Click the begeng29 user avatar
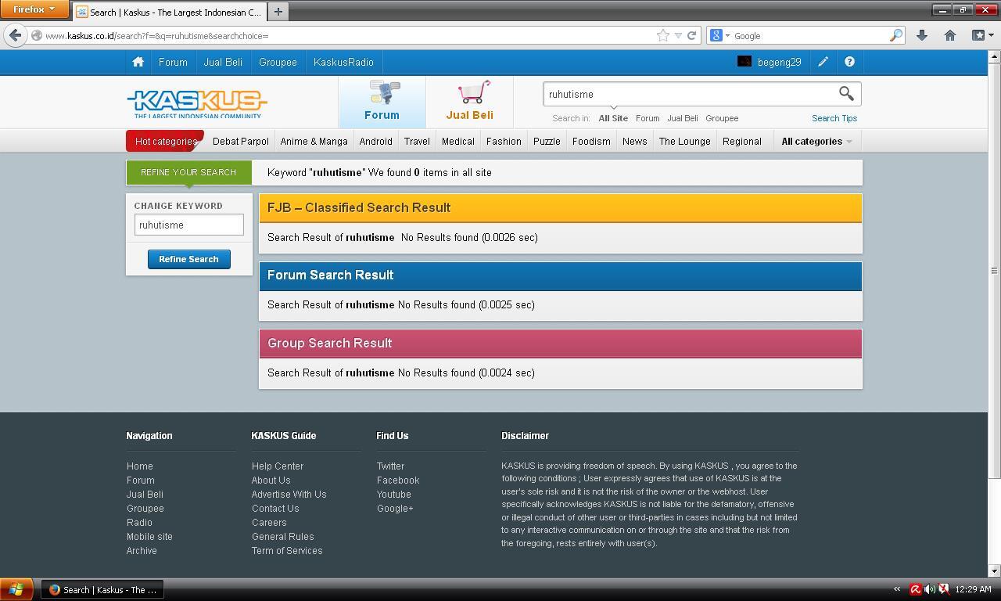 pos(744,62)
